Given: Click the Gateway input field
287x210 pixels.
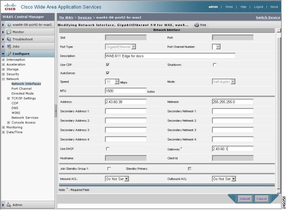Looking at the screenshot, I should click(x=233, y=149).
